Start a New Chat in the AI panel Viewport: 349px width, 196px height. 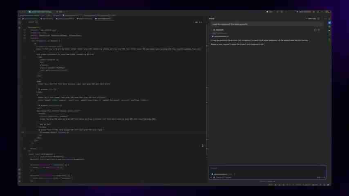(311, 19)
